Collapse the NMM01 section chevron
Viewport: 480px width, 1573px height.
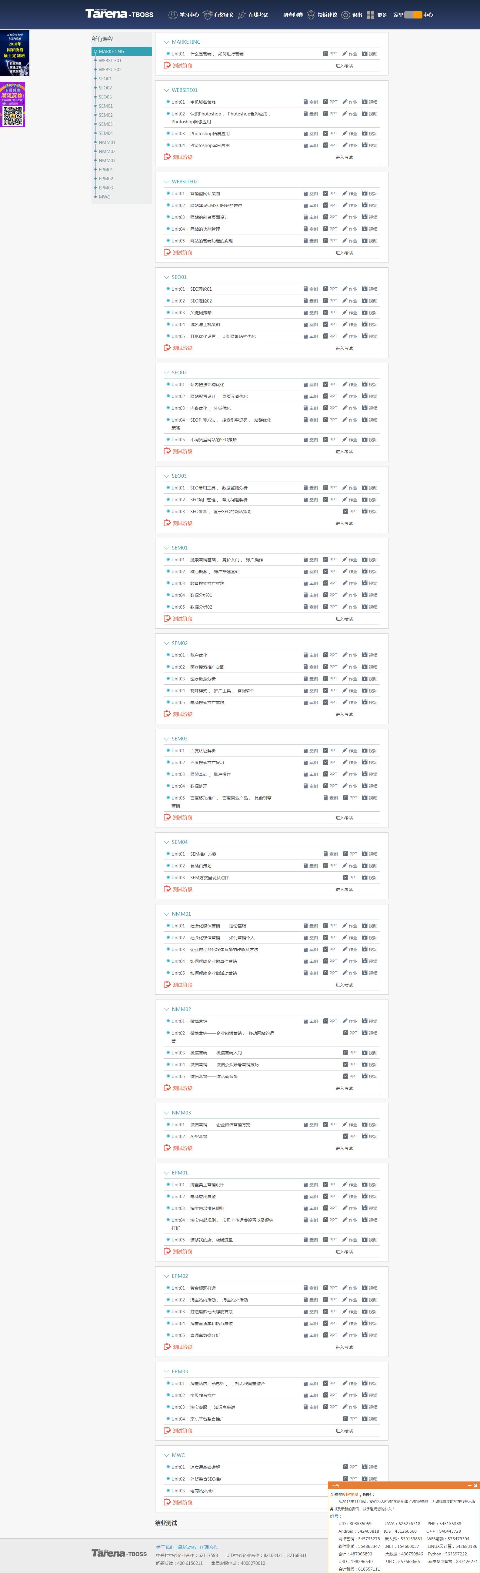(x=166, y=914)
